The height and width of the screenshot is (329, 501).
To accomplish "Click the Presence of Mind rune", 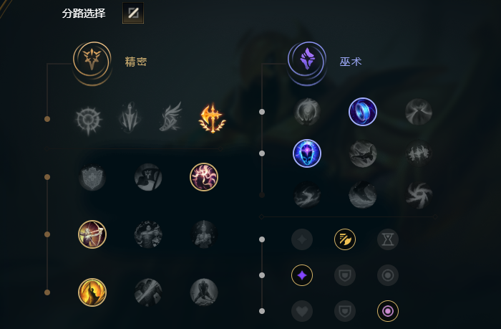I will click(x=204, y=177).
